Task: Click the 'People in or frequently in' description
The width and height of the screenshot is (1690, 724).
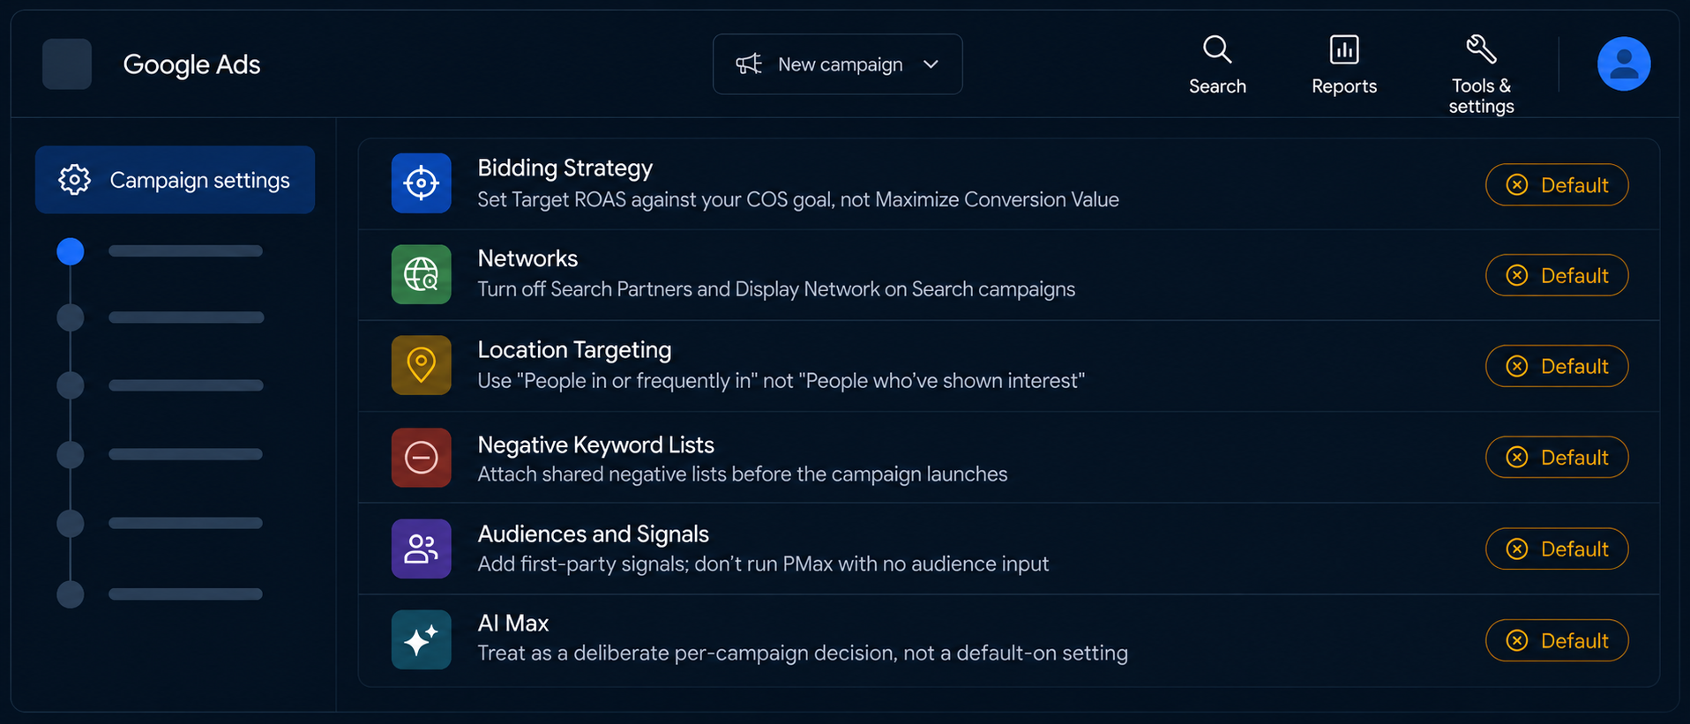Action: tap(781, 381)
